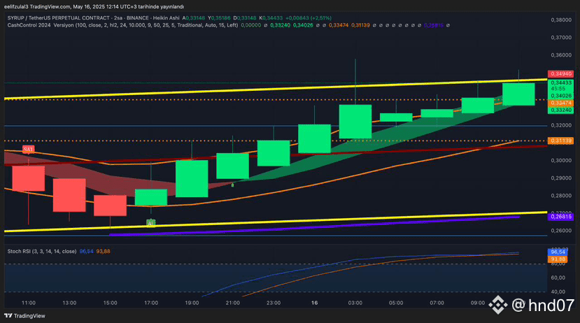The image size is (580, 323).
Task: Click the green 0,34433 current price label
Action: pyautogui.click(x=561, y=82)
